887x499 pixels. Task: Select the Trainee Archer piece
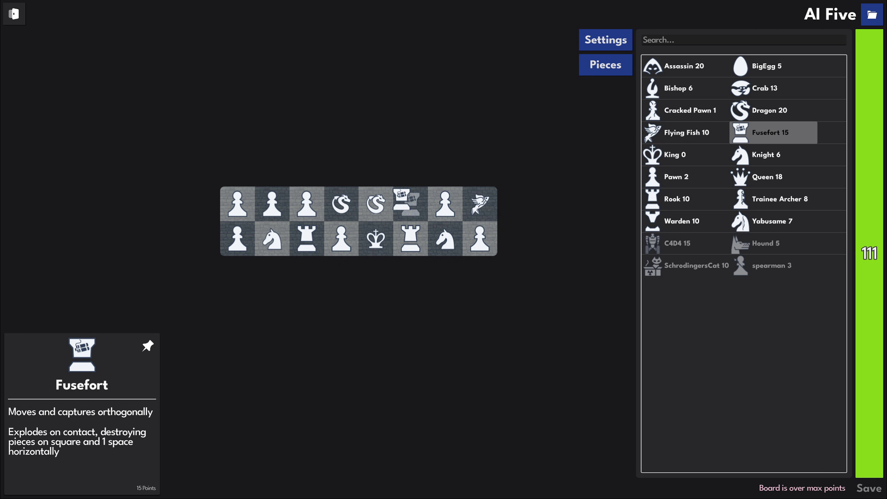click(779, 199)
